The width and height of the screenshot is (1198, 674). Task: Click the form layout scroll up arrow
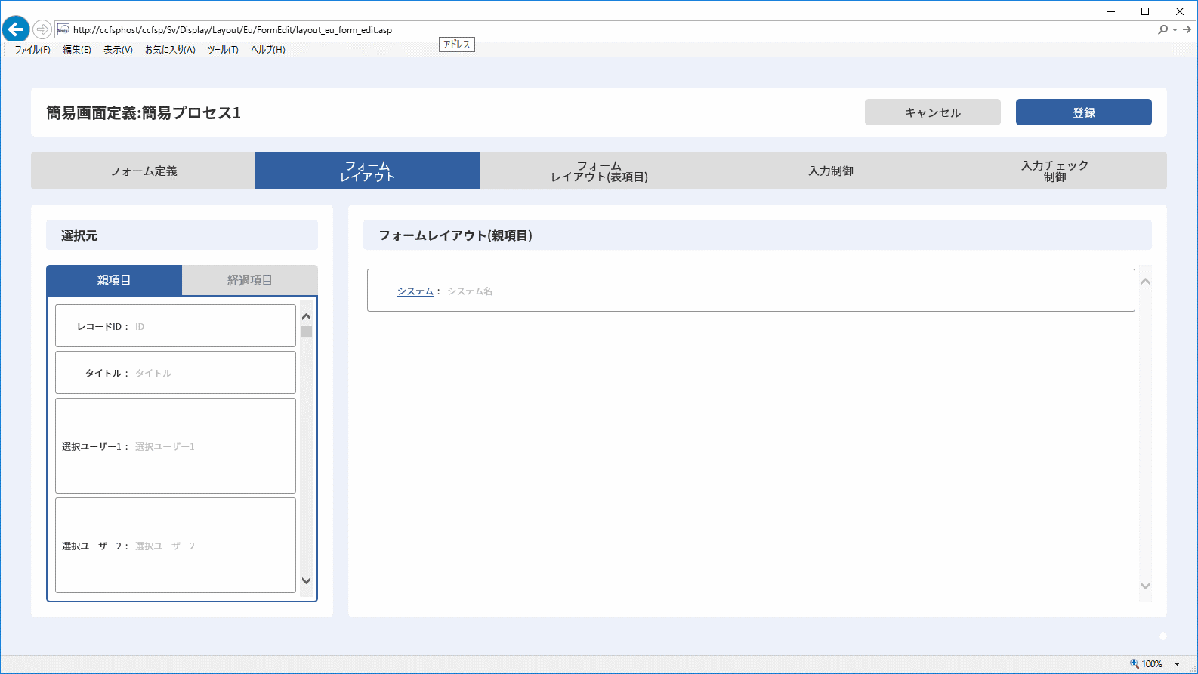coord(1145,281)
